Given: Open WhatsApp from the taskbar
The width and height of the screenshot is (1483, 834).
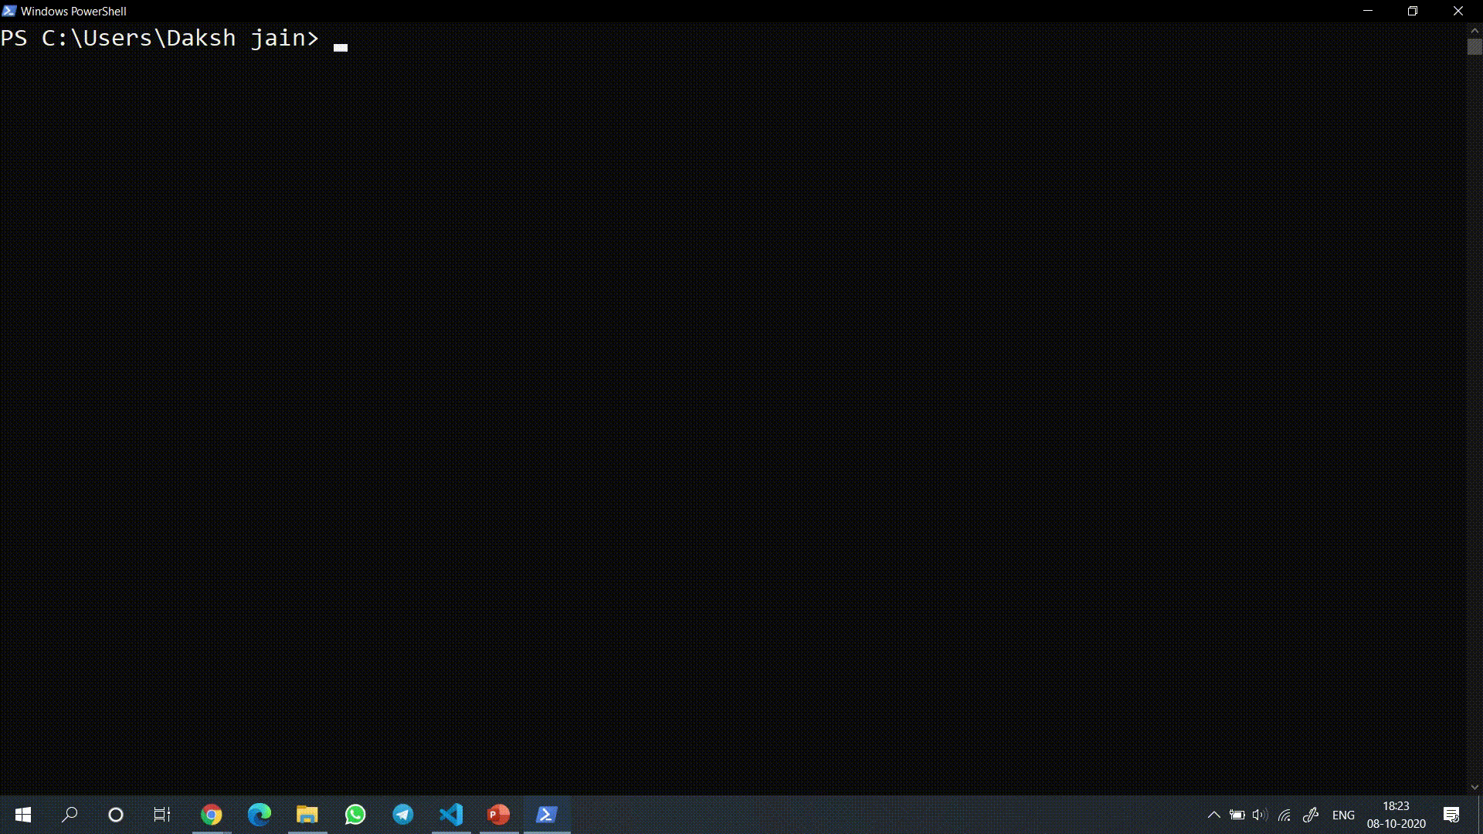Looking at the screenshot, I should click(x=355, y=815).
